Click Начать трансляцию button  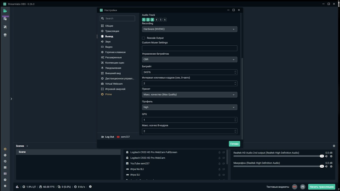(x=322, y=187)
